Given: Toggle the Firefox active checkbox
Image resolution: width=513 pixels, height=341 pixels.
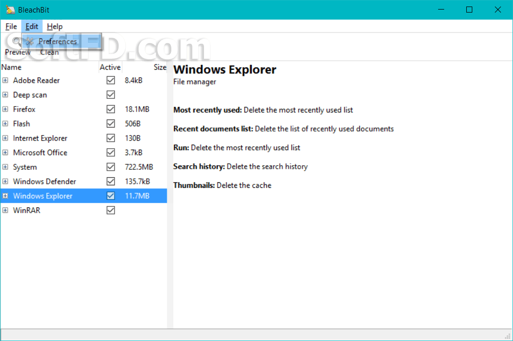Looking at the screenshot, I should 111,109.
